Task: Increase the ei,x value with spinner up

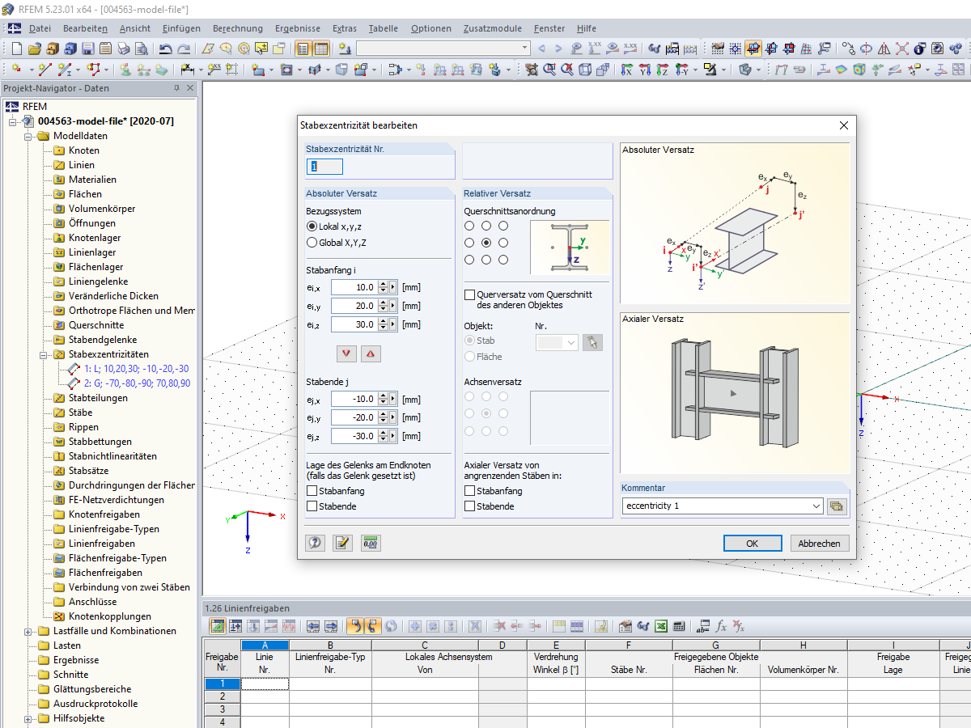Action: click(x=383, y=284)
